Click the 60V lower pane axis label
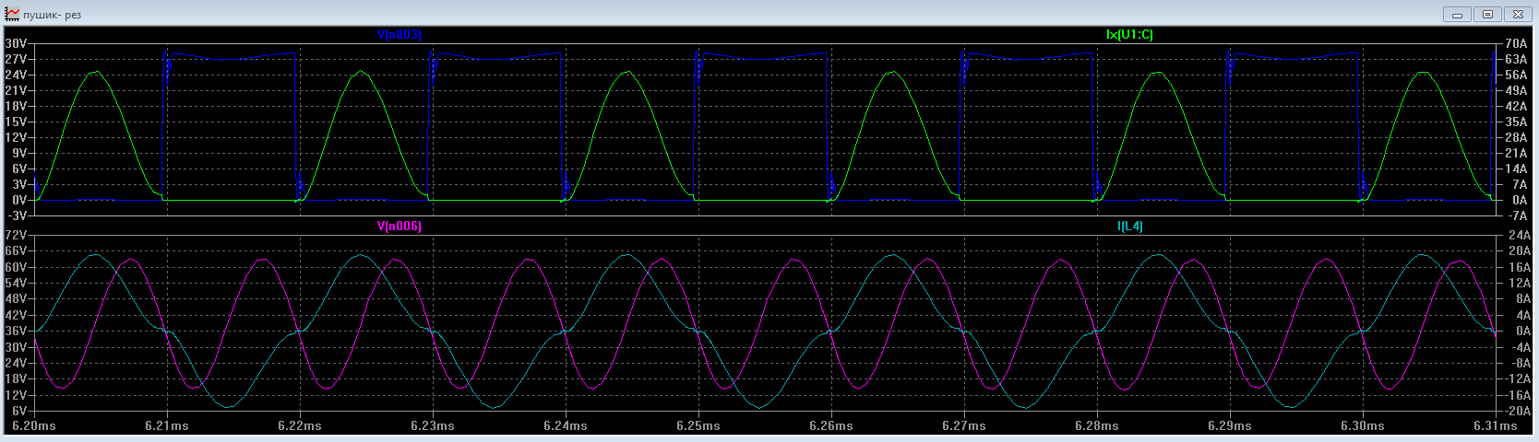The width and height of the screenshot is (1539, 442). pyautogui.click(x=17, y=267)
